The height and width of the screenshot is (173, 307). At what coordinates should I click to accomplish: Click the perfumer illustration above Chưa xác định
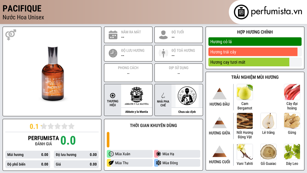(187, 96)
